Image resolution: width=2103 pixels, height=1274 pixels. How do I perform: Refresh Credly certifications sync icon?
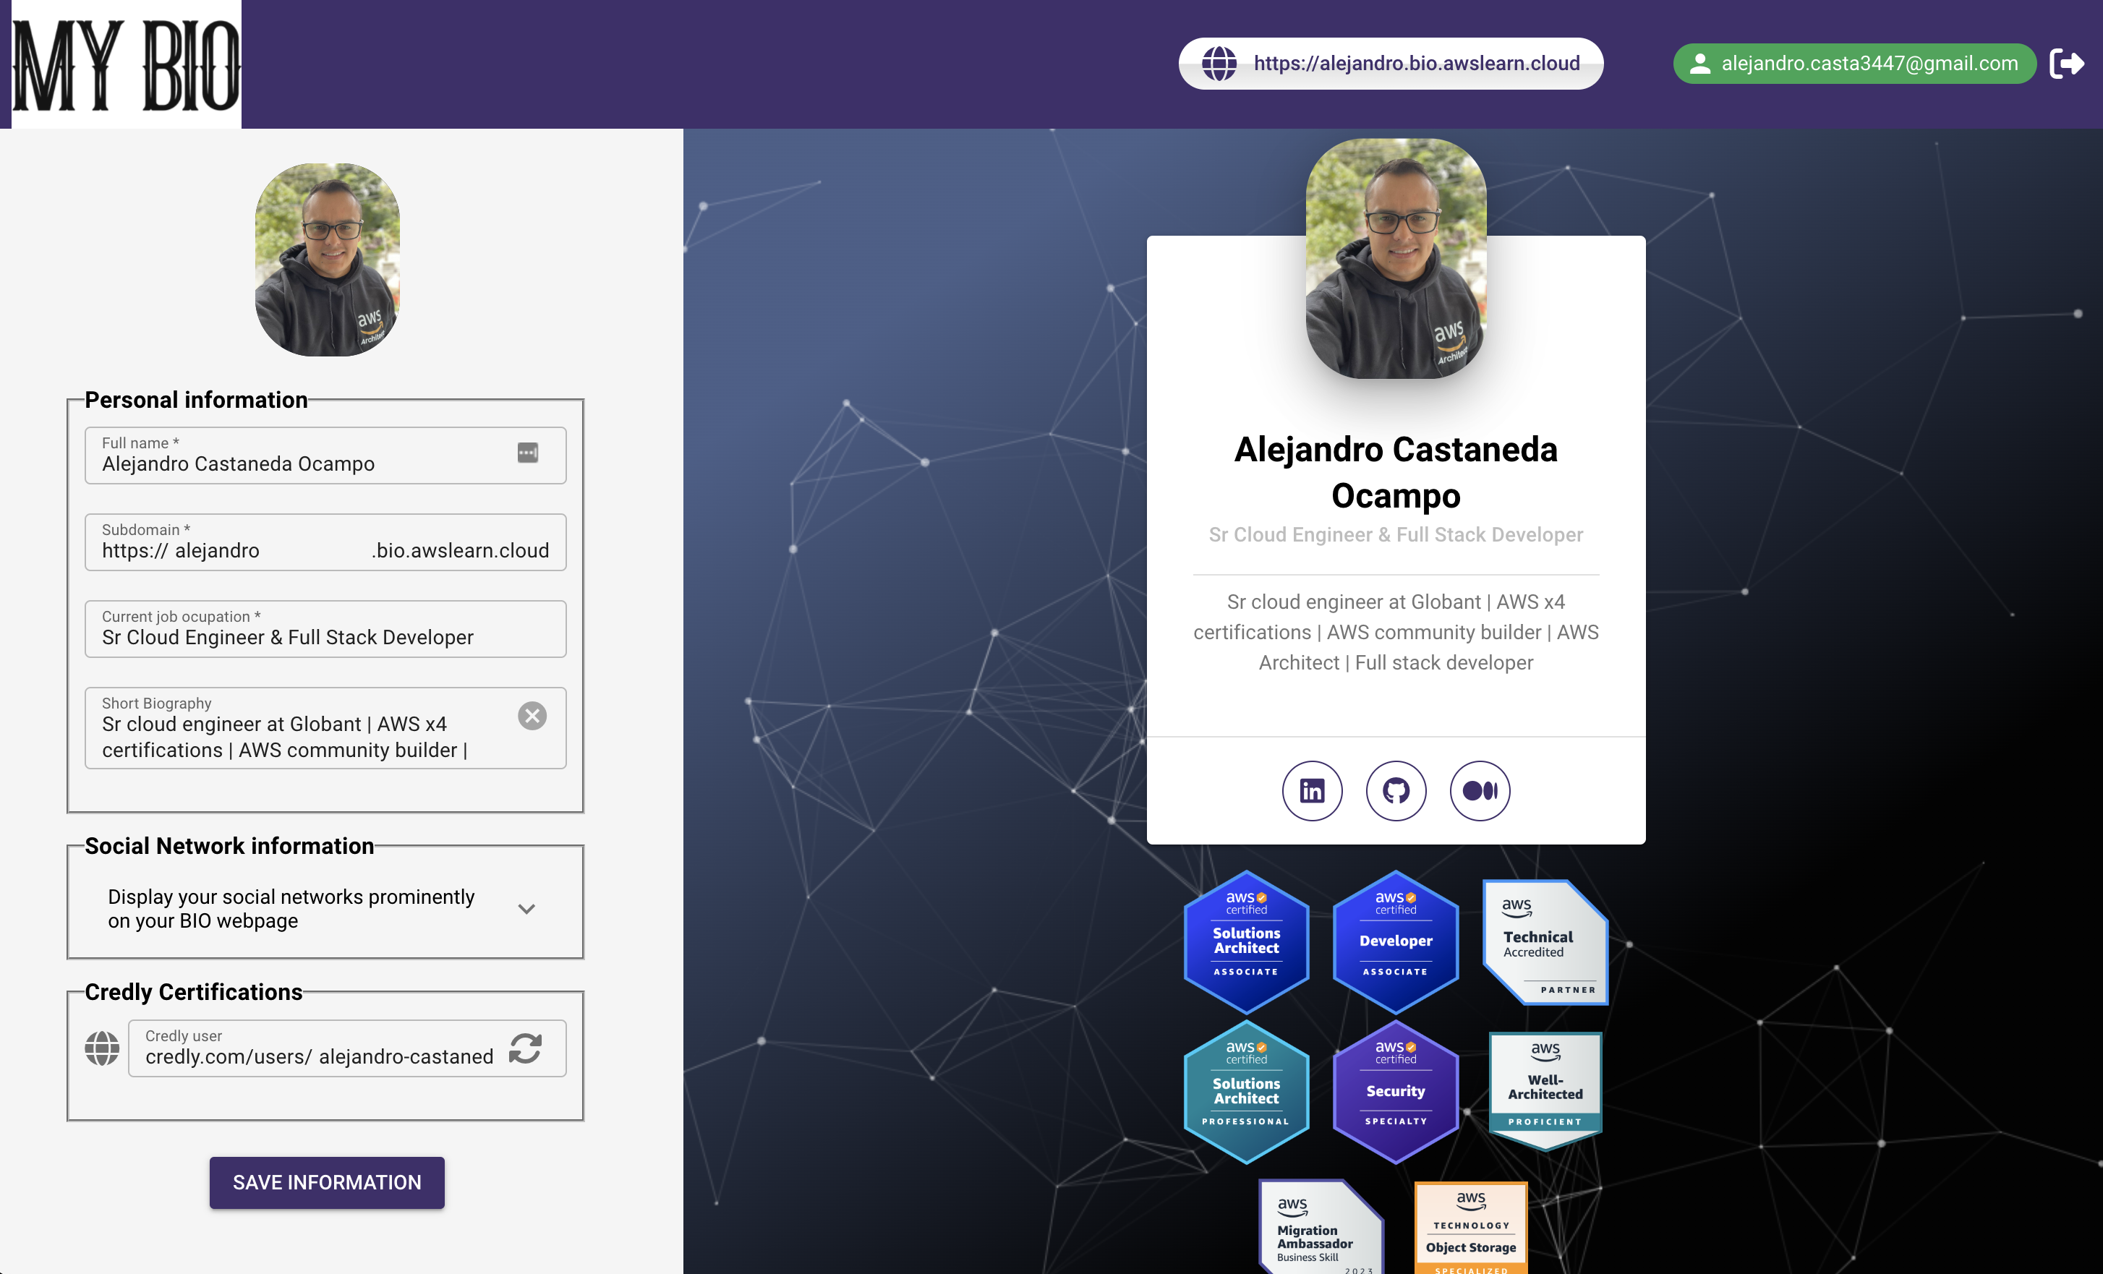[x=526, y=1048]
